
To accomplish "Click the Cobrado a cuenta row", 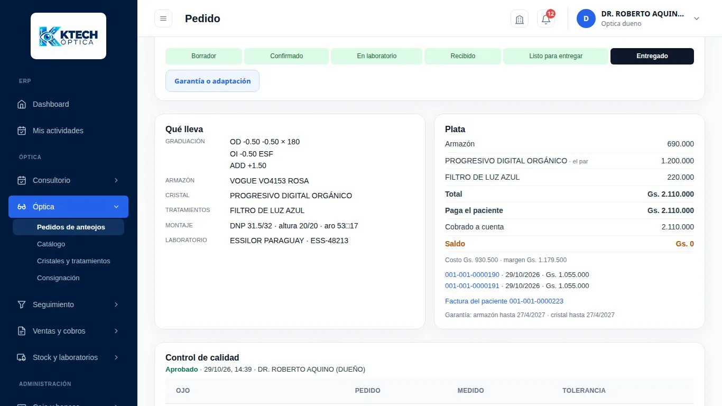I will (x=569, y=227).
